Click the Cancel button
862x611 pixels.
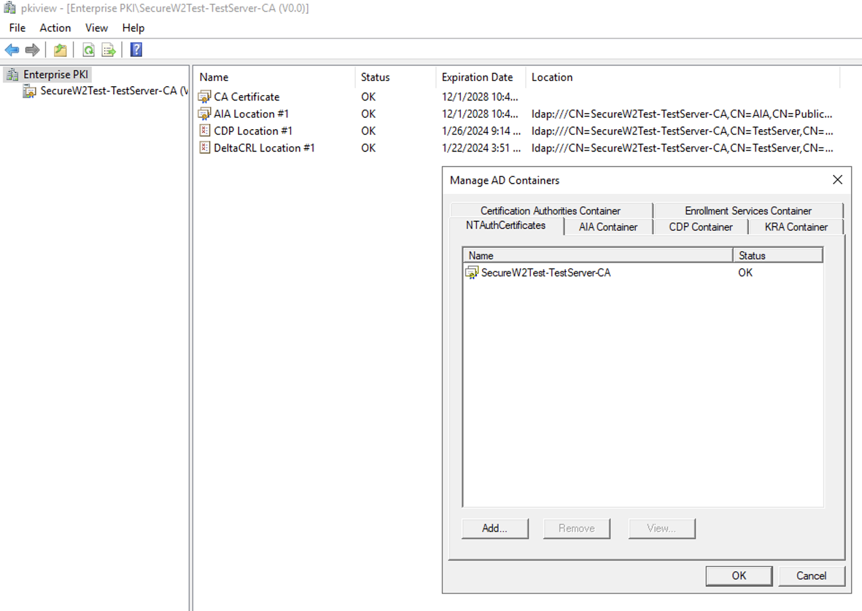click(x=811, y=576)
